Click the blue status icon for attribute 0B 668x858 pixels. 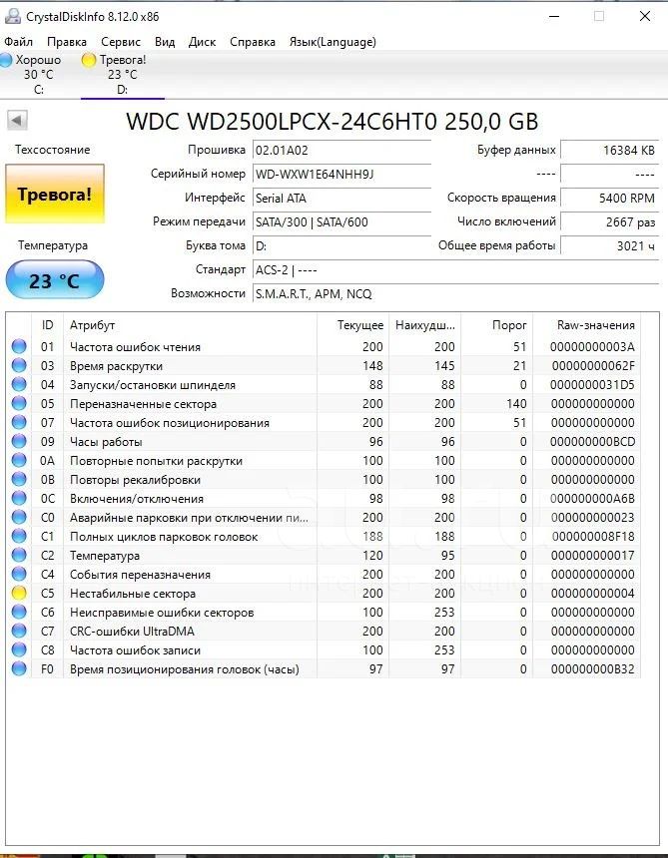pyautogui.click(x=19, y=479)
